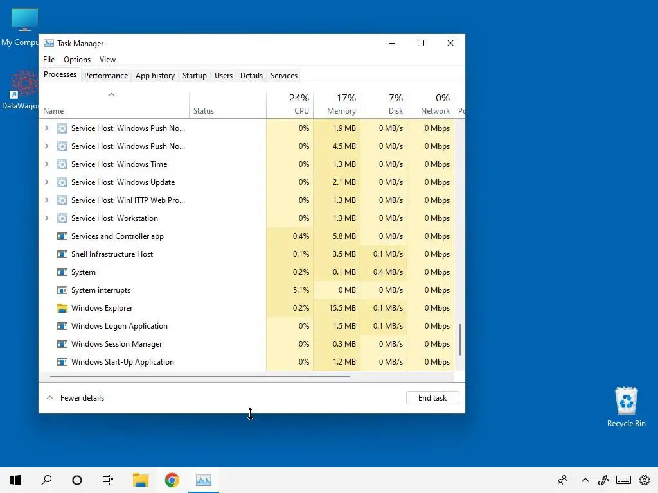Viewport: 658px width, 493px height.
Task: Select the System interrupts 5.1% CPU cell
Action: tap(290, 290)
